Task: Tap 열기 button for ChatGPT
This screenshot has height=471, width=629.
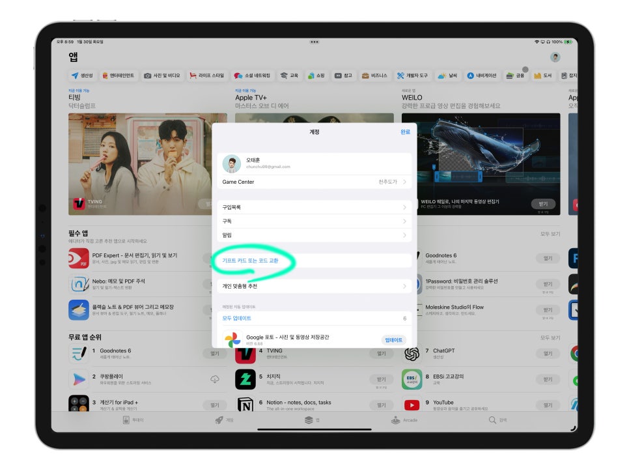Action: (x=548, y=354)
